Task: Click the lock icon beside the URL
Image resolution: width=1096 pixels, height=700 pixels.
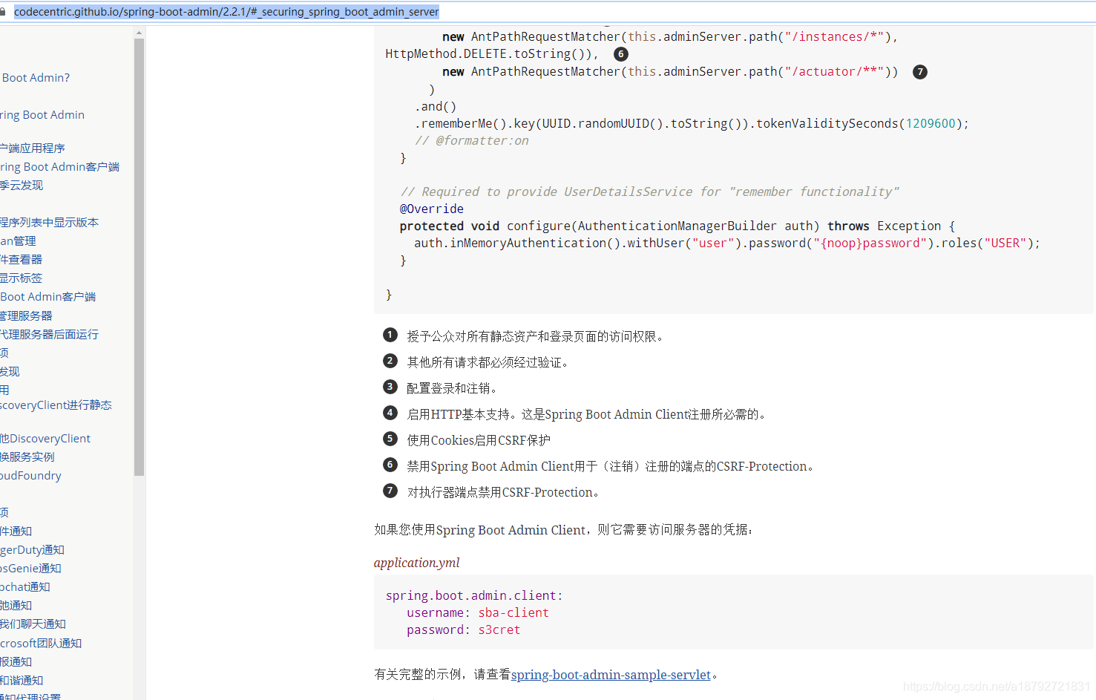Action: [x=3, y=12]
